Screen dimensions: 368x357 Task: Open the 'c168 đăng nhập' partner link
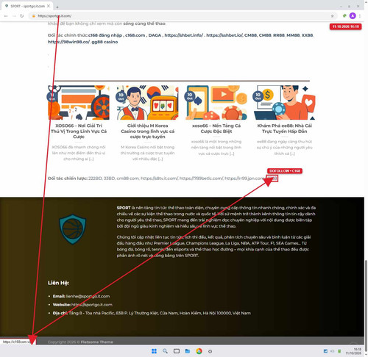click(x=105, y=35)
